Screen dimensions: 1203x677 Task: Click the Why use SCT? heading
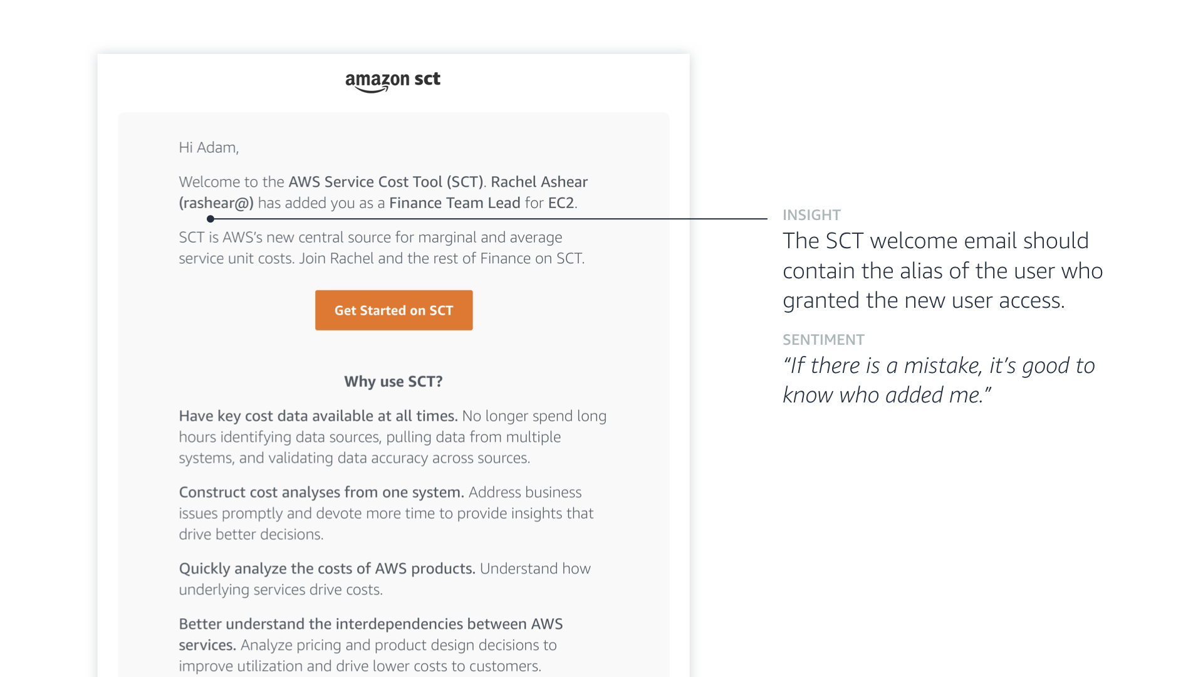click(x=393, y=382)
